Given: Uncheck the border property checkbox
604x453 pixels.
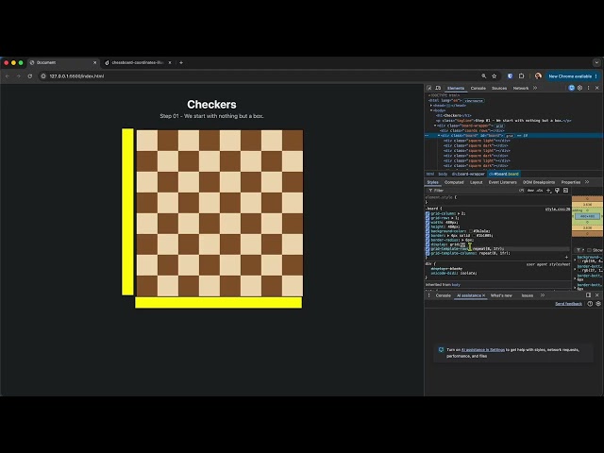Looking at the screenshot, I should tap(428, 236).
